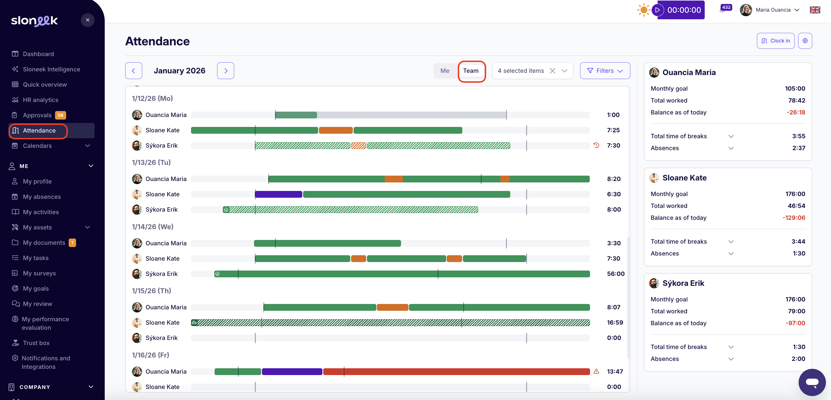Go to next month with right arrow
This screenshot has height=400, width=831.
click(226, 71)
